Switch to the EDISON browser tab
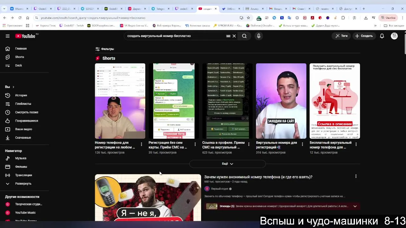The image size is (406, 228). (x=90, y=9)
